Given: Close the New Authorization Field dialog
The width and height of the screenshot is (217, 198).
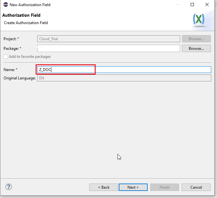Looking at the screenshot, I should click(x=207, y=4).
